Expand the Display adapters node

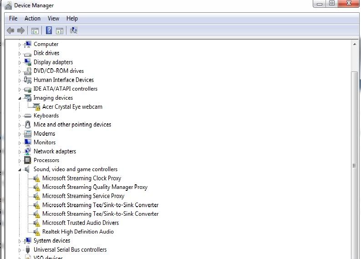(20, 63)
